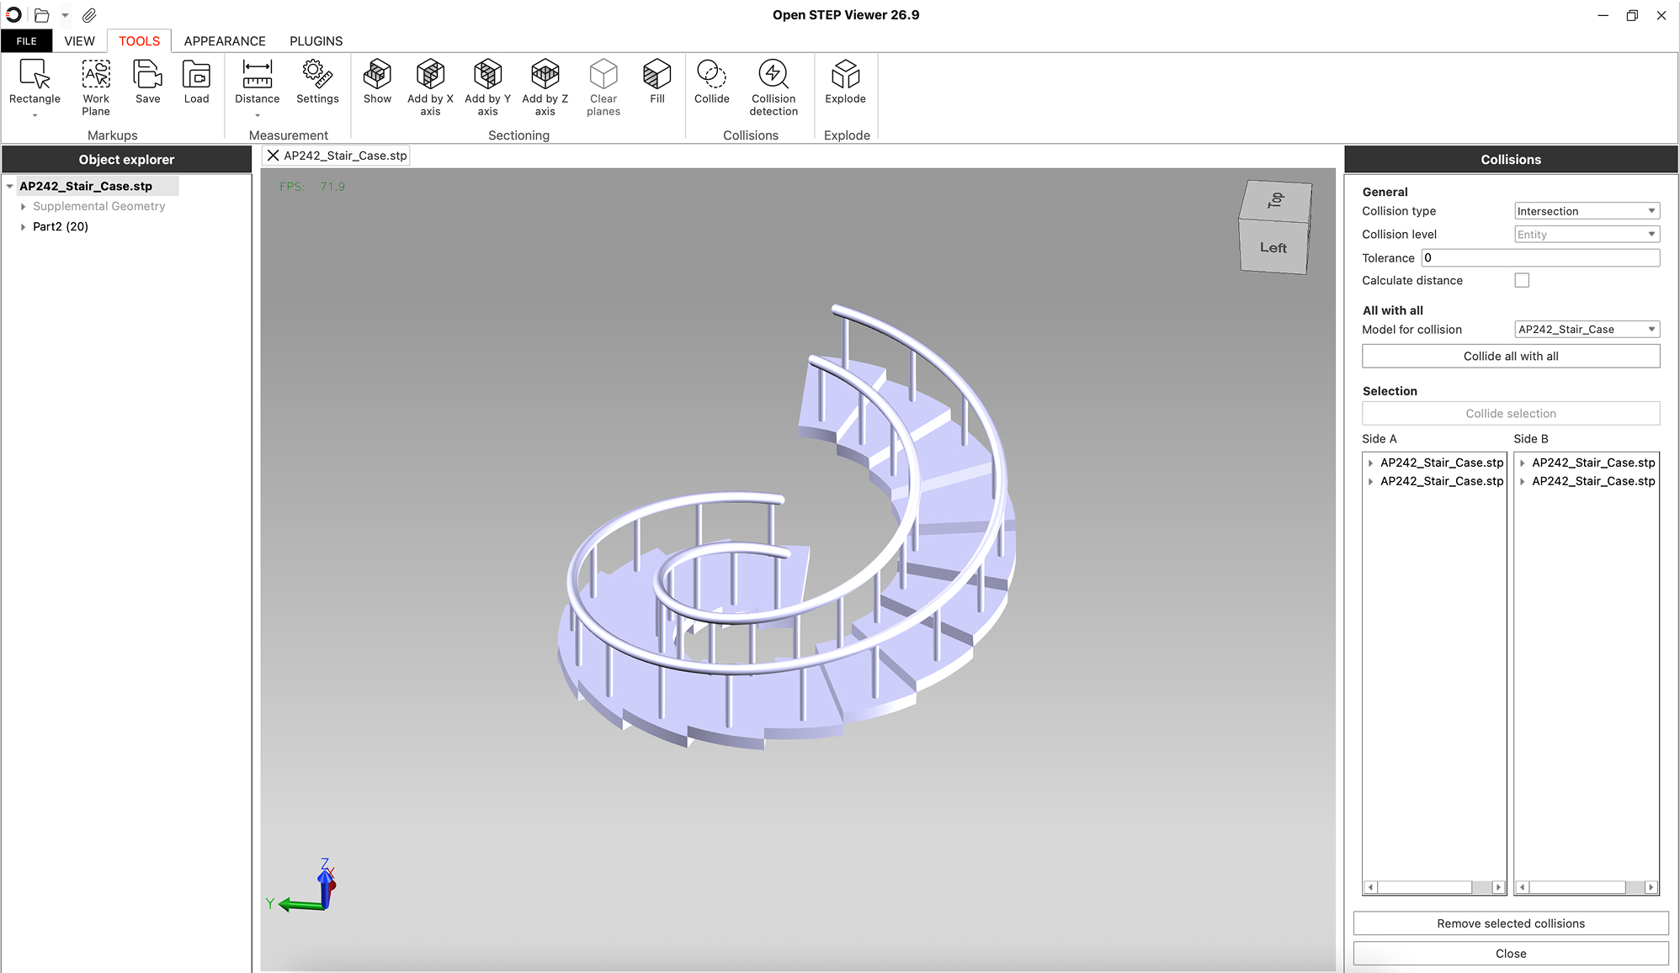Click Remove selected collisions button
This screenshot has height=973, width=1680.
(x=1510, y=923)
